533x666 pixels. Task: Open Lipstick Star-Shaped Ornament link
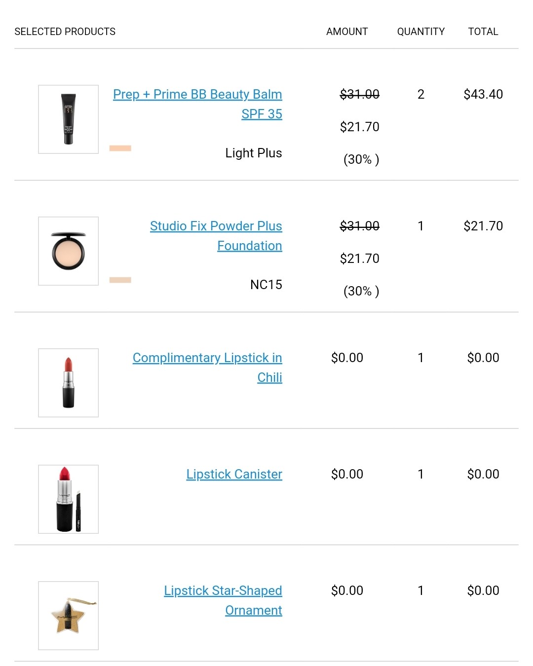click(223, 600)
